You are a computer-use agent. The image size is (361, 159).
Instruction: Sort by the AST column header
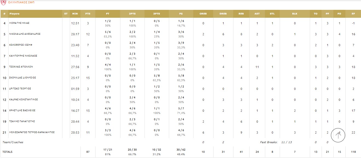(257, 14)
